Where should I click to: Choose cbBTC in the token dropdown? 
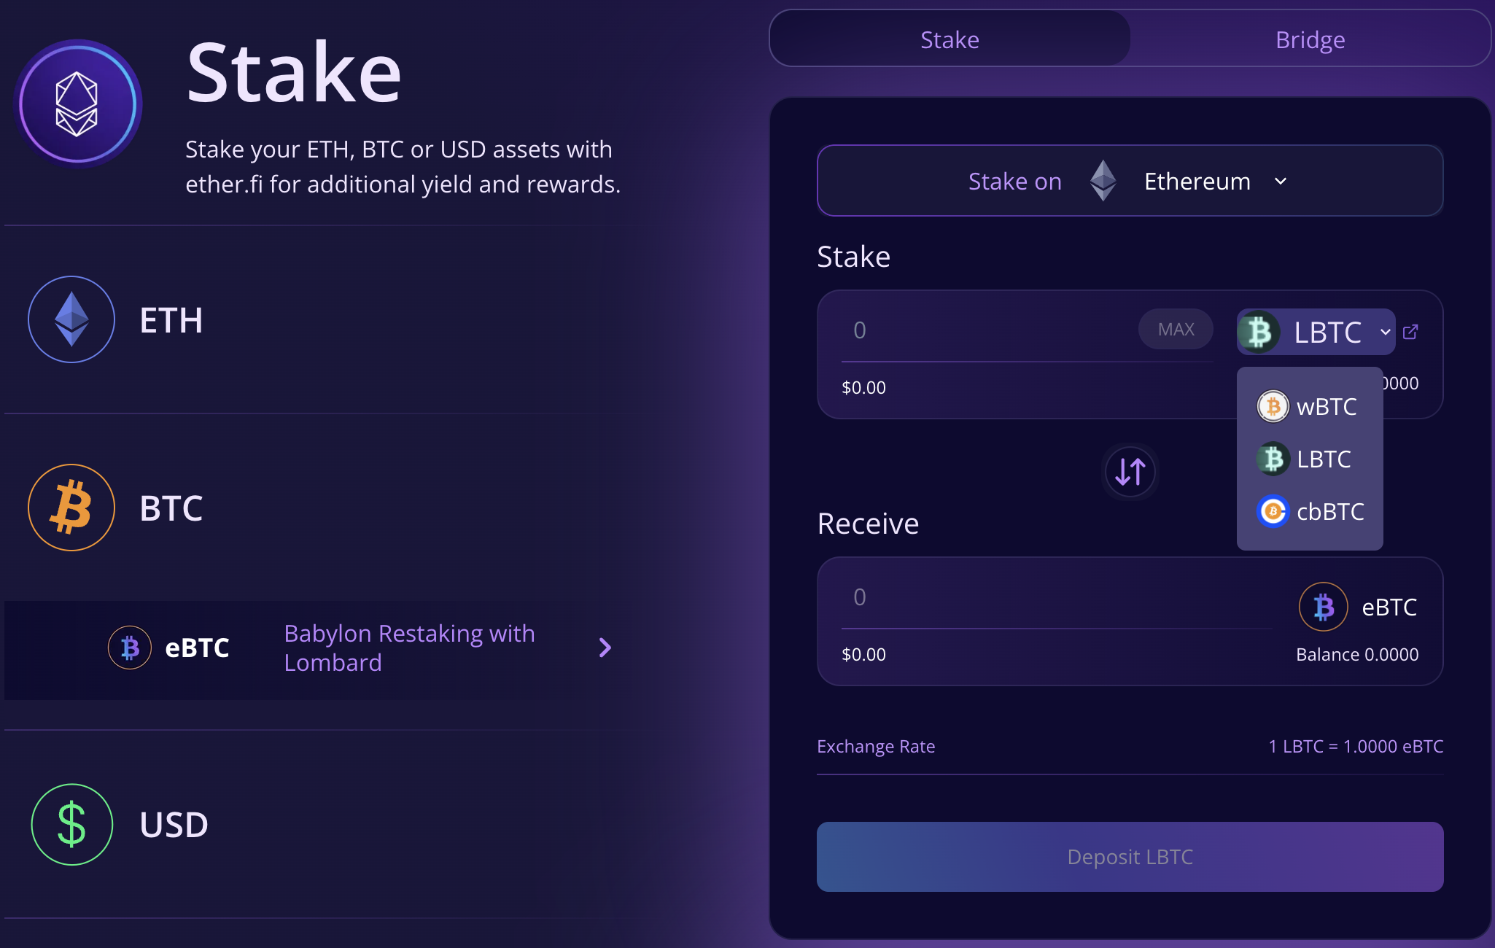pyautogui.click(x=1310, y=511)
